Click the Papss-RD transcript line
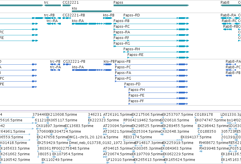Image resolution: width=241 pixels, height=164 pixels. 156,18
